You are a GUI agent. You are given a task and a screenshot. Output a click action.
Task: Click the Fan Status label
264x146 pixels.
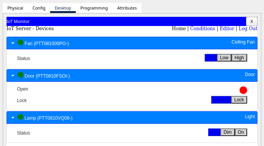23,58
